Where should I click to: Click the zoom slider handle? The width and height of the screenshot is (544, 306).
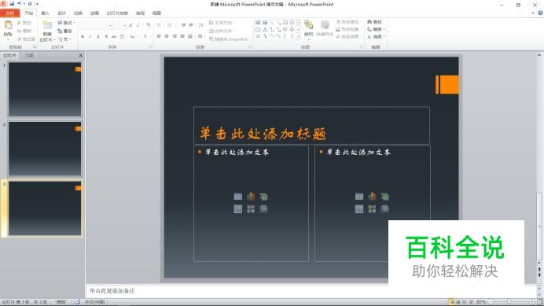click(509, 302)
